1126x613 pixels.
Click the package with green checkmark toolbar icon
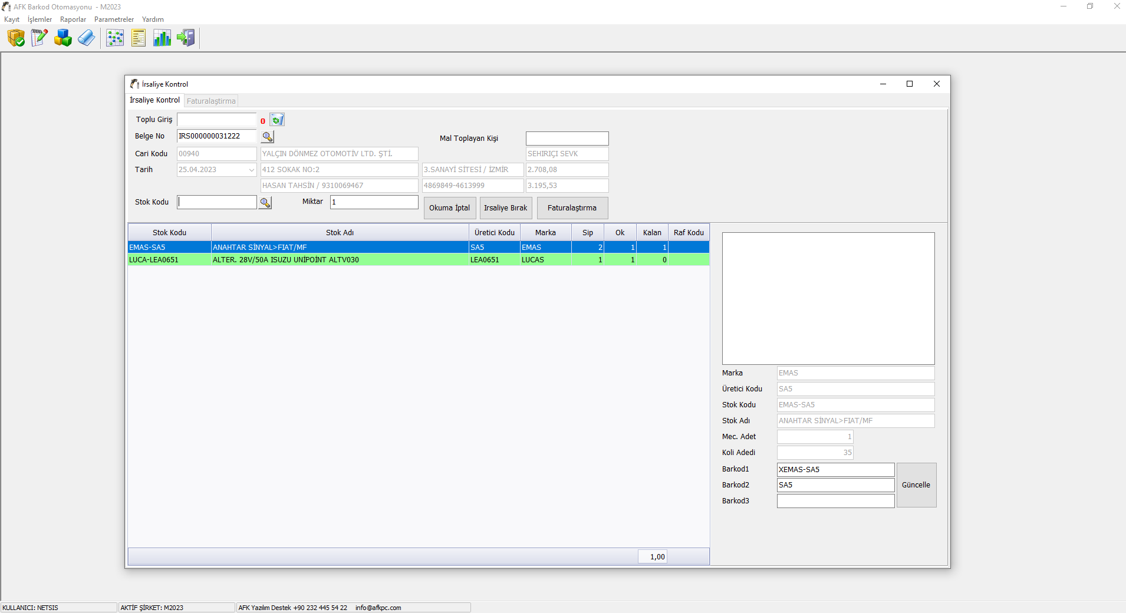[x=16, y=38]
